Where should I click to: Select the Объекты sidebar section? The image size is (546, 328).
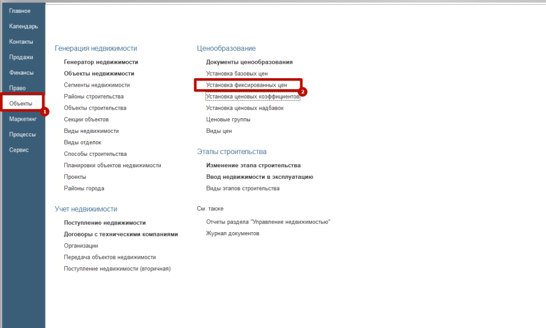point(21,104)
